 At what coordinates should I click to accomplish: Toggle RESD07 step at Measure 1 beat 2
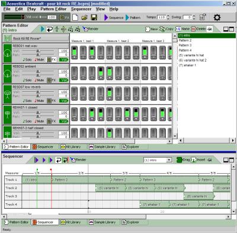pyautogui.click(x=110, y=94)
